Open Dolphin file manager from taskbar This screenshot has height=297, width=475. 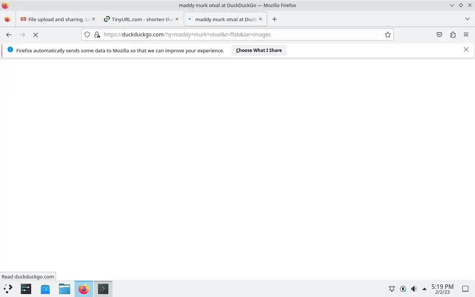coord(65,288)
